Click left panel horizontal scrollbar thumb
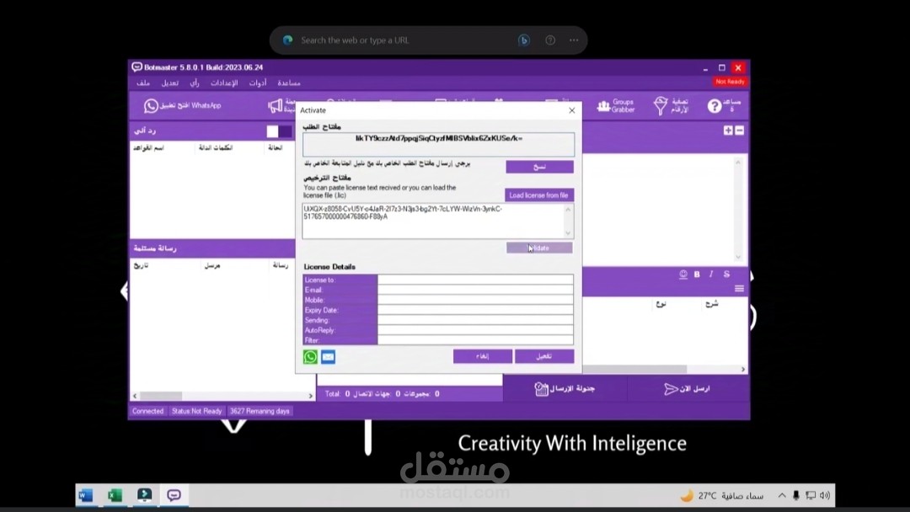The width and height of the screenshot is (910, 512). coord(161,396)
